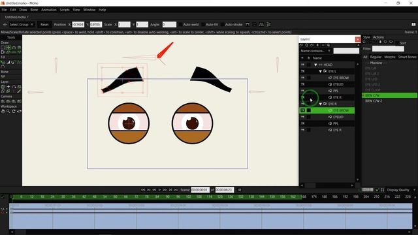Click the green checkmark near Display Quality
Image resolution: width=418 pixels, height=235 pixels.
tap(378, 190)
